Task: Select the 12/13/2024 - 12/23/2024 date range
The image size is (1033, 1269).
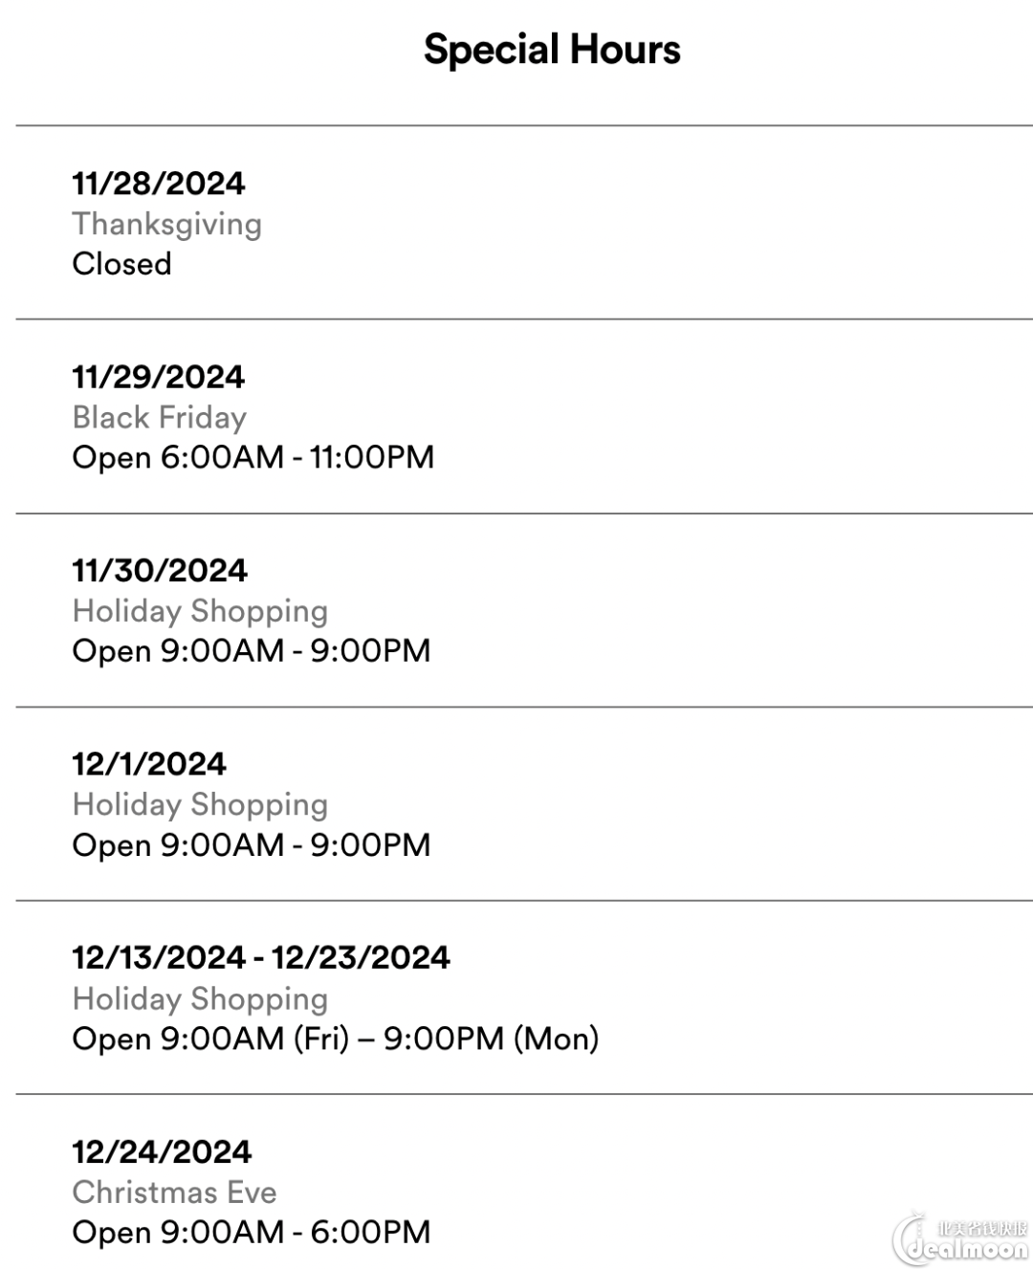Action: click(x=261, y=957)
